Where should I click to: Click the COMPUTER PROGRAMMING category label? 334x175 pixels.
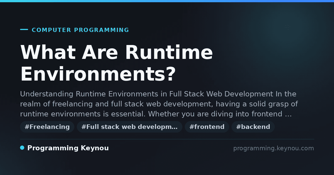point(80,30)
